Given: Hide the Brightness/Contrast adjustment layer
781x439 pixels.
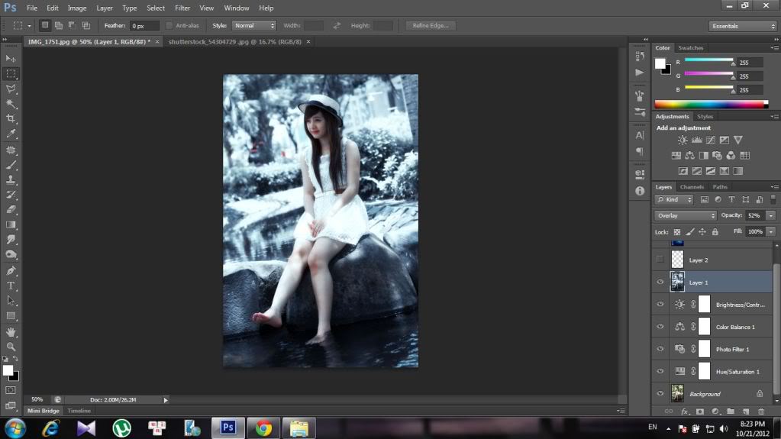Looking at the screenshot, I should (660, 305).
